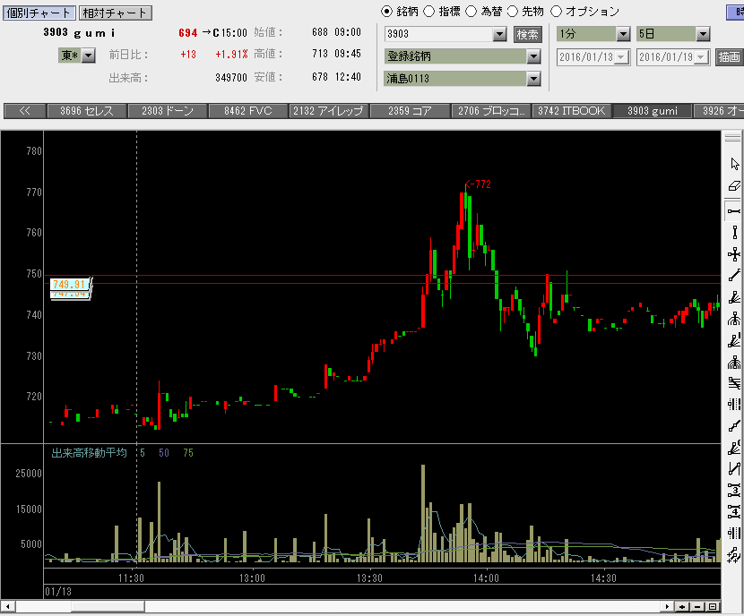Open the 3903 stock code dropdown arrow
The width and height of the screenshot is (744, 616).
[x=499, y=34]
